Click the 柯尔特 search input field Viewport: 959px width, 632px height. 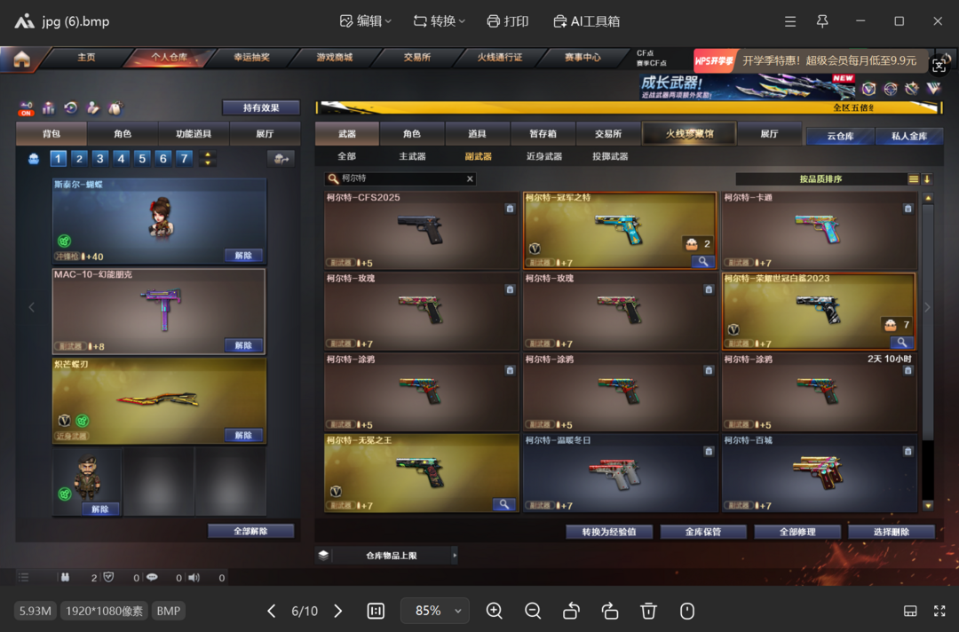click(x=400, y=178)
